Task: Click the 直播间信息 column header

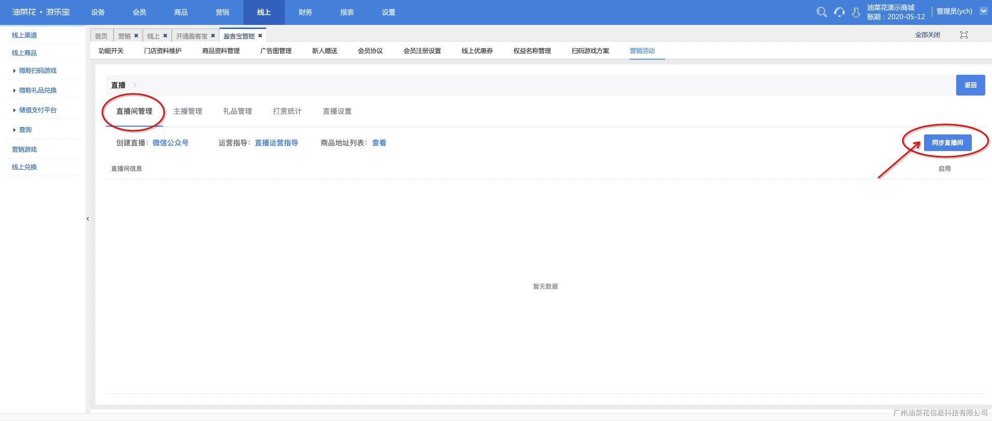Action: click(127, 169)
